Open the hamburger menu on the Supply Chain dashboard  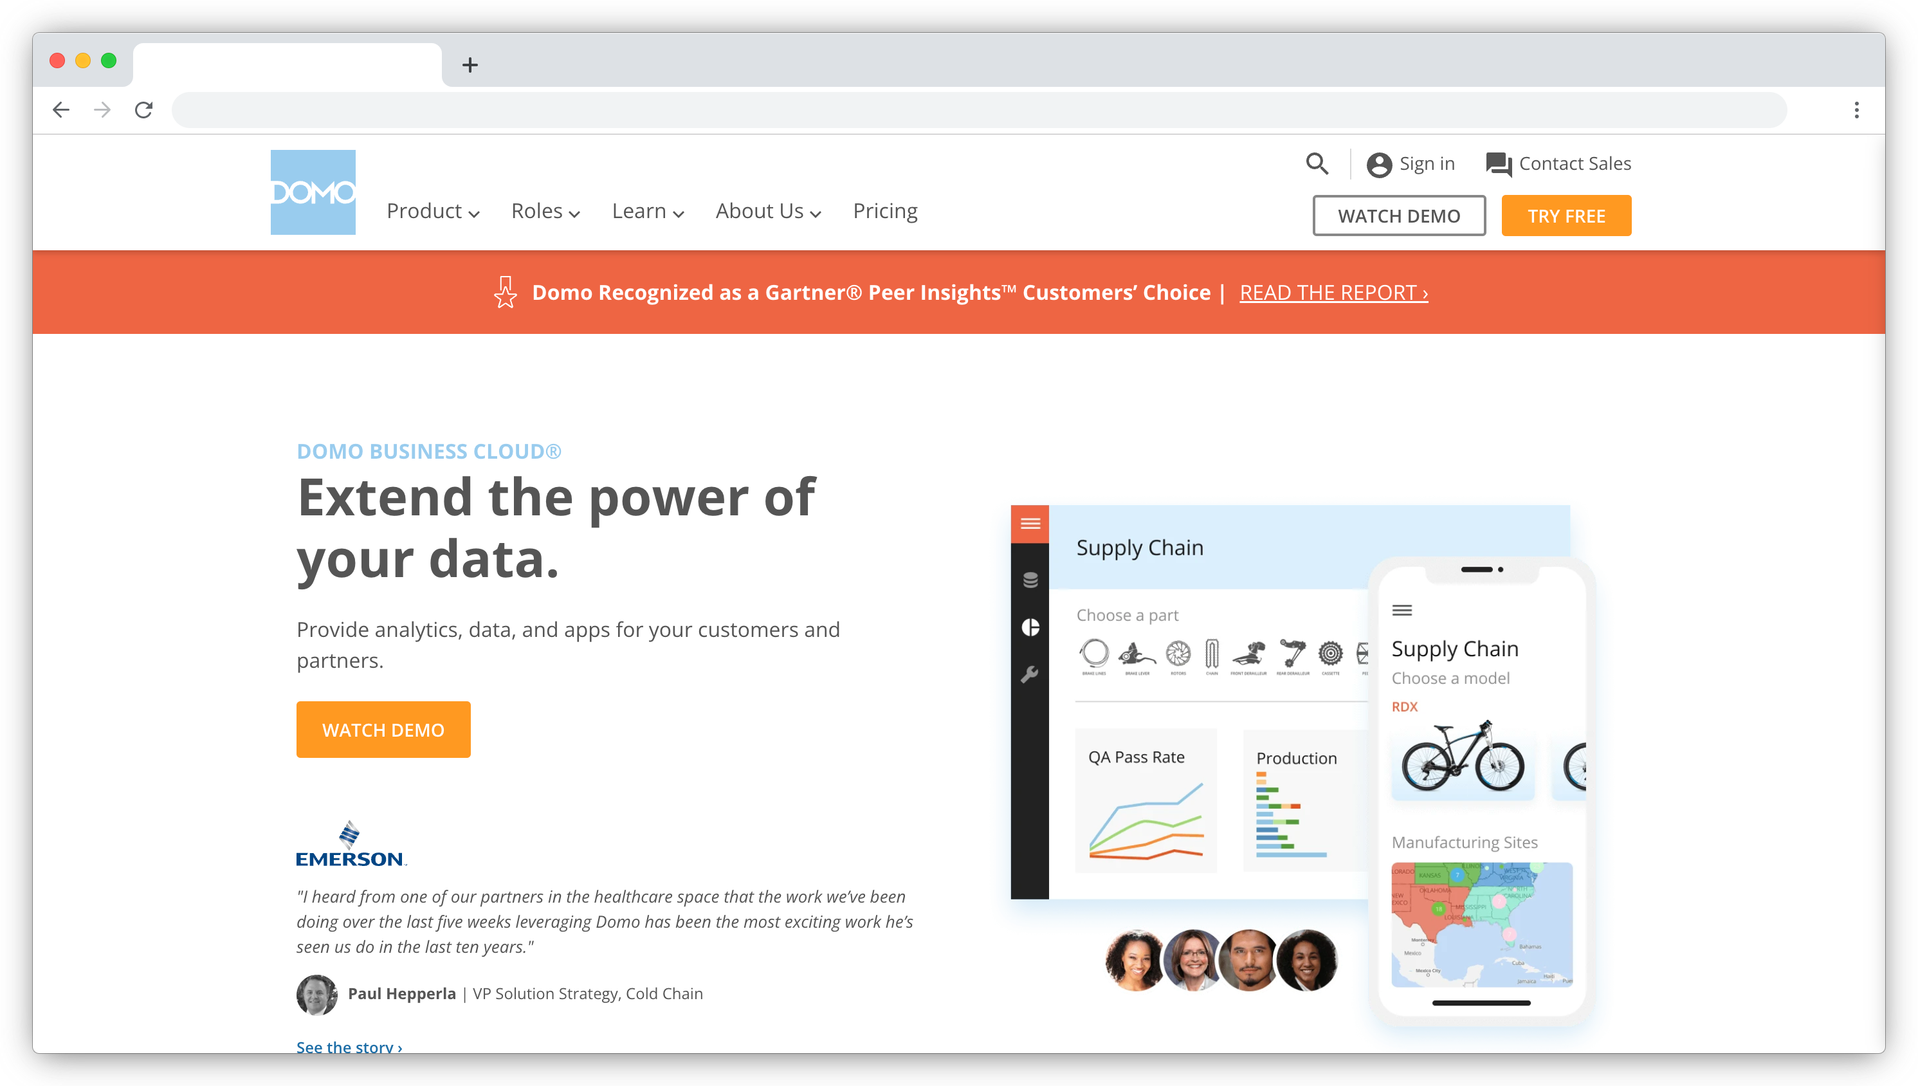(x=1030, y=524)
